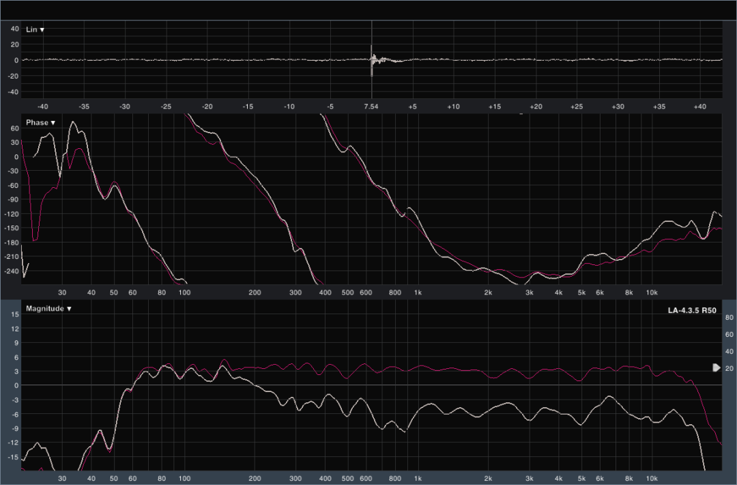737x485 pixels.
Task: Click the -3 magnitude axis label
Action: (16, 400)
